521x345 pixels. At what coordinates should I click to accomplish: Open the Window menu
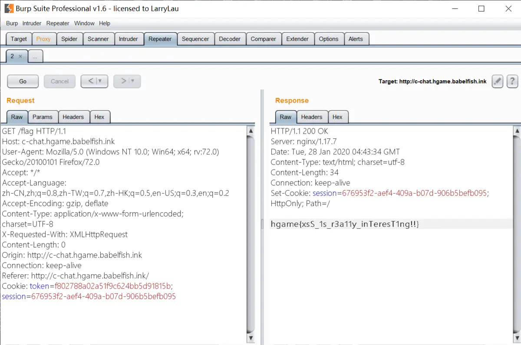pyautogui.click(x=84, y=23)
